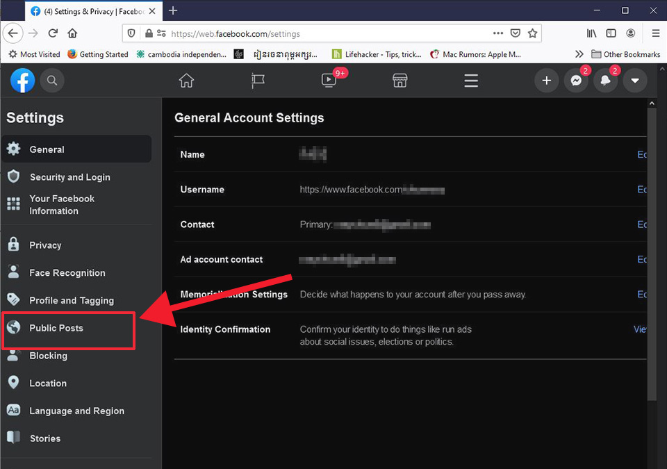Open the Lifehacker bookmark
Image resolution: width=667 pixels, height=469 pixels.
pos(377,54)
